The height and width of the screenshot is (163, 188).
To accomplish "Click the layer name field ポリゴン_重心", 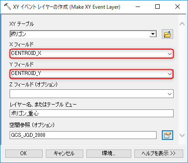I will point(92,113).
